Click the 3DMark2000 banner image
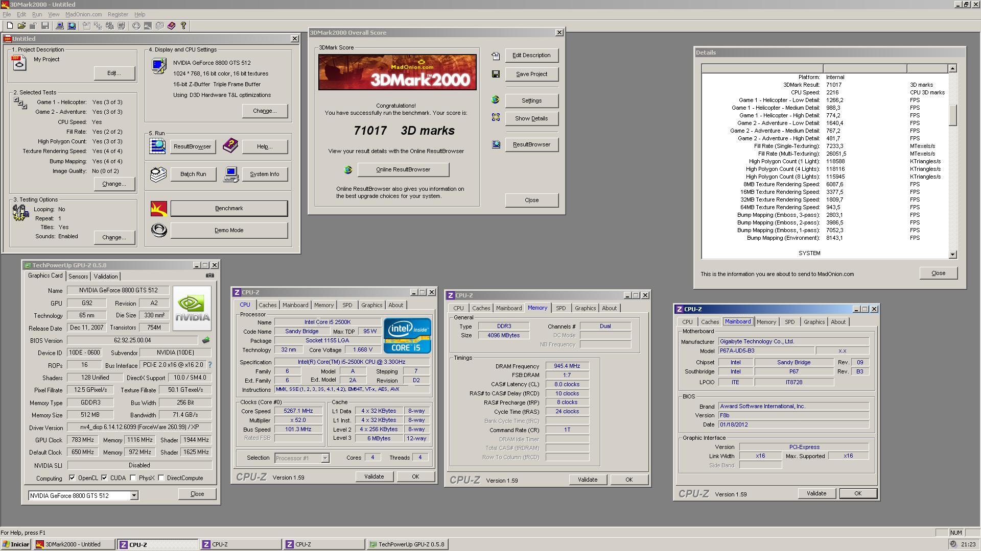981x551 pixels. click(397, 72)
